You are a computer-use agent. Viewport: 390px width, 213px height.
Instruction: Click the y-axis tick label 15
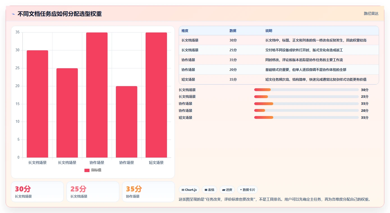click(17, 104)
